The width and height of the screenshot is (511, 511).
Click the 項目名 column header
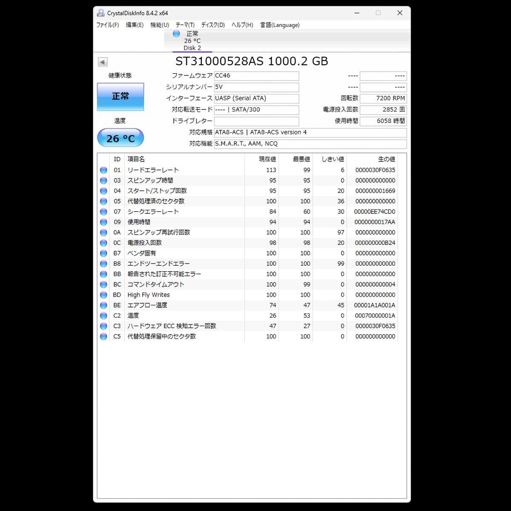[x=136, y=159]
